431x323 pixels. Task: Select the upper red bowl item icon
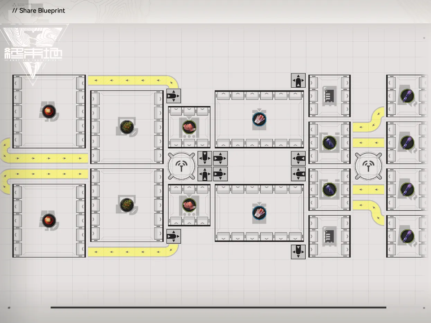49,111
